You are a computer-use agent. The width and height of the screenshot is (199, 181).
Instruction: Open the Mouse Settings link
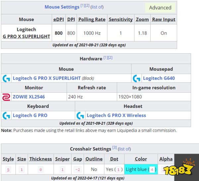(x=62, y=7)
